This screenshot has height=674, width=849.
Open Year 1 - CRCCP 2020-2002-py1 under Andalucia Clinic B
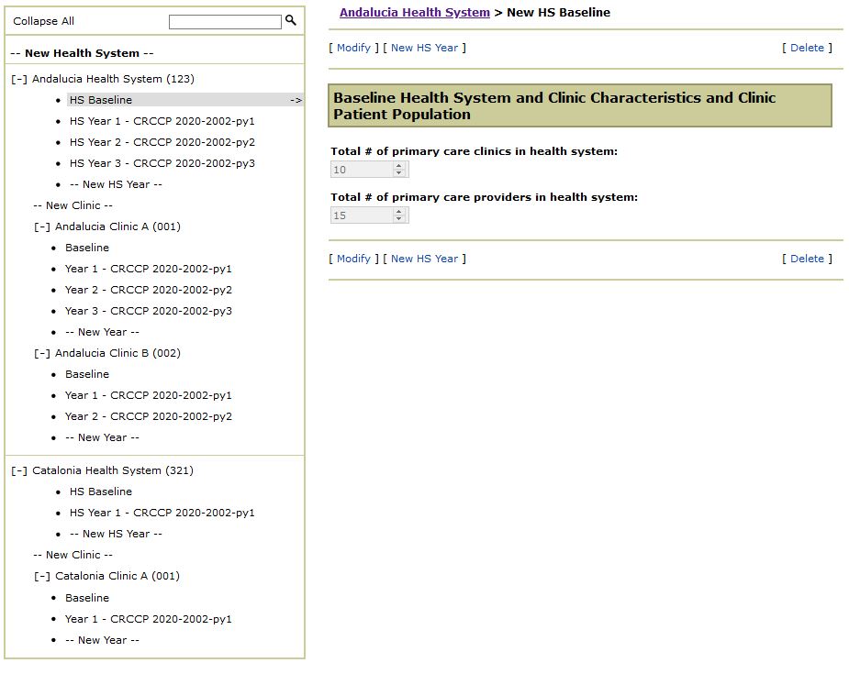coord(149,395)
